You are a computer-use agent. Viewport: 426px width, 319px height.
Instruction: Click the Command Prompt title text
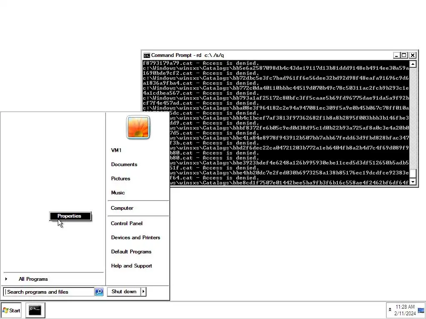(x=188, y=55)
